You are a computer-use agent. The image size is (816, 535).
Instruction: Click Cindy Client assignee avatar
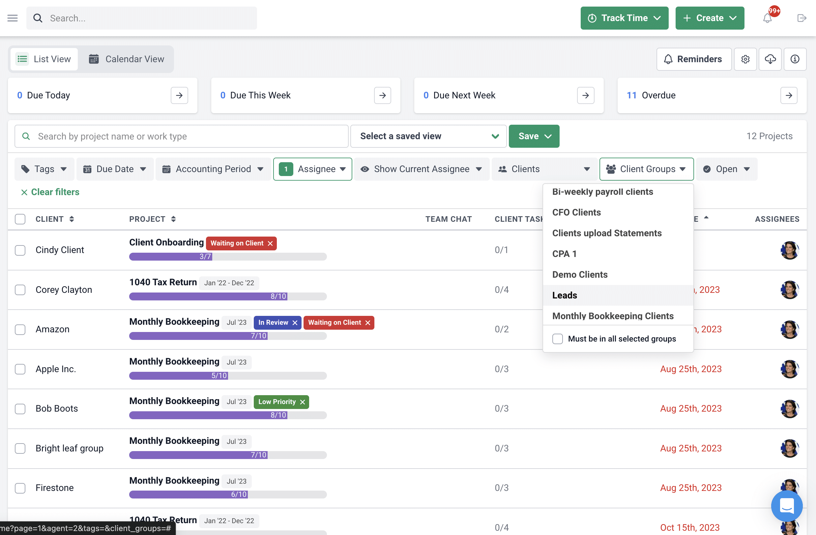(790, 250)
